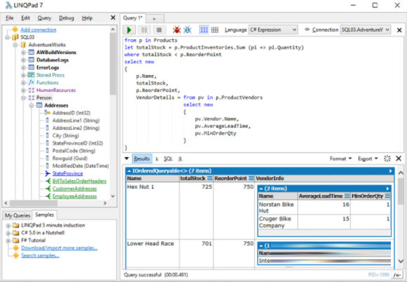The height and width of the screenshot is (282, 407).
Task: Collapse results panel with the triangle arrow
Action: tap(126, 159)
